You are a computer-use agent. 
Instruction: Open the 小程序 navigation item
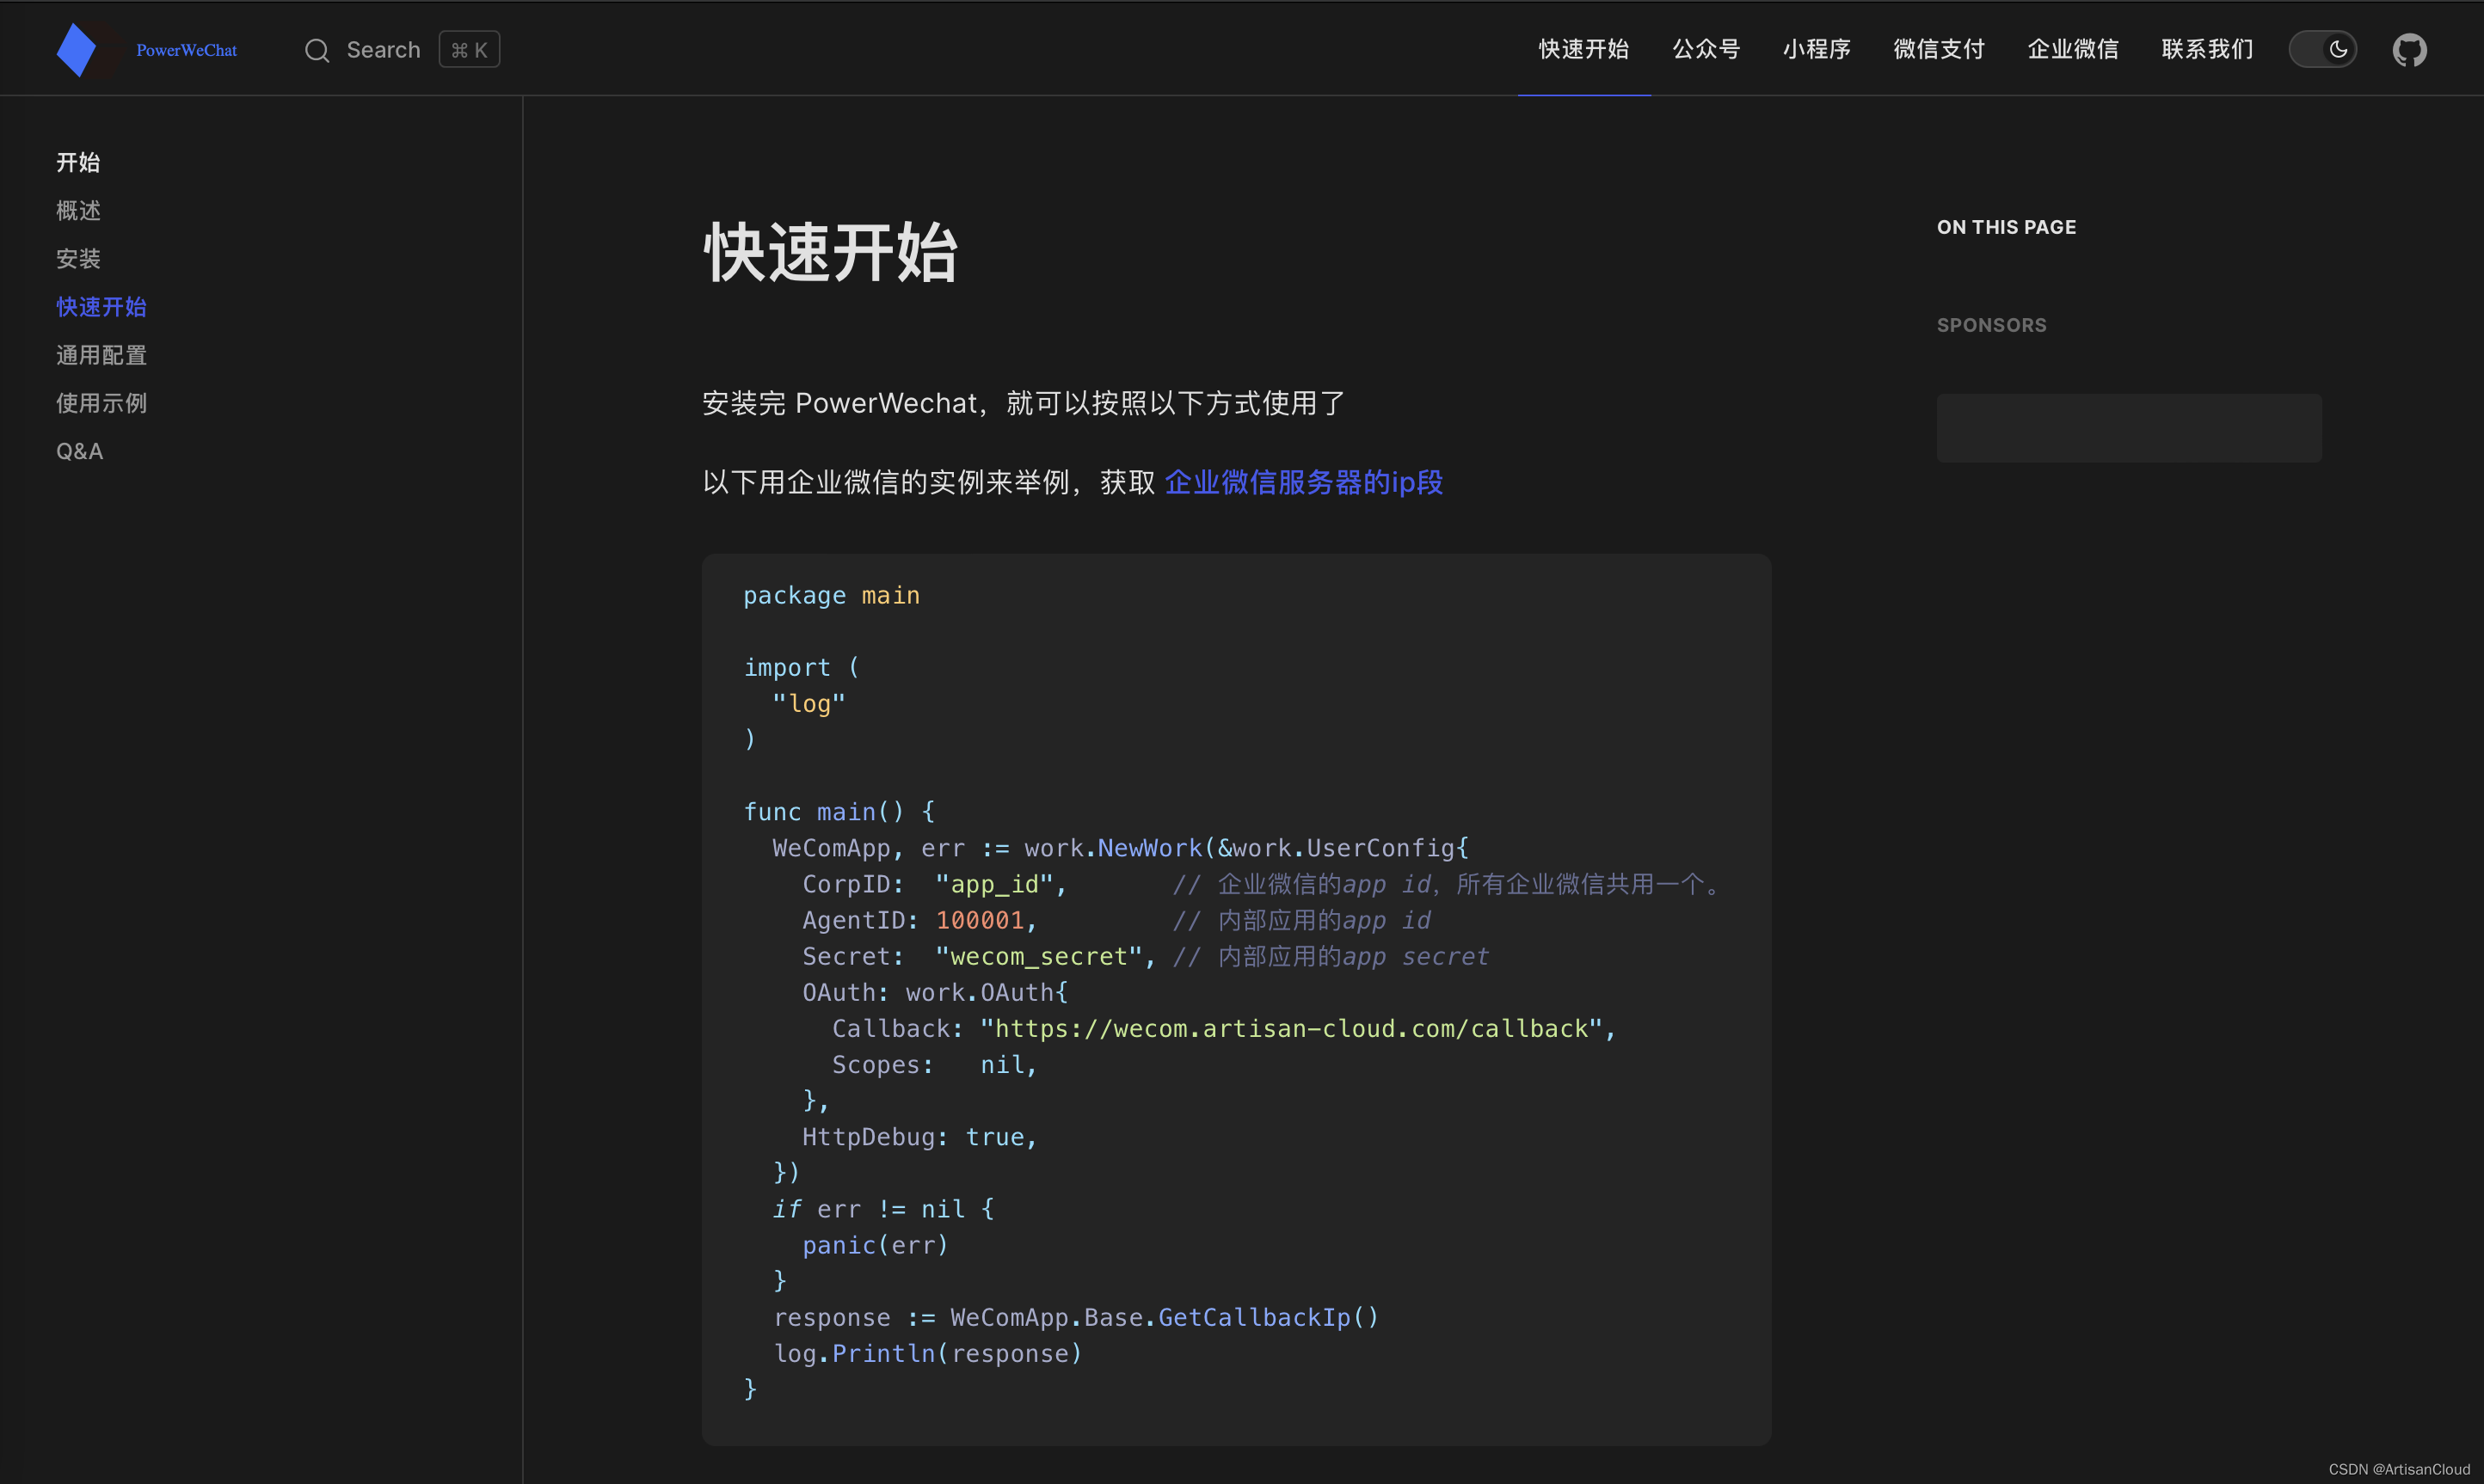[x=1817, y=48]
